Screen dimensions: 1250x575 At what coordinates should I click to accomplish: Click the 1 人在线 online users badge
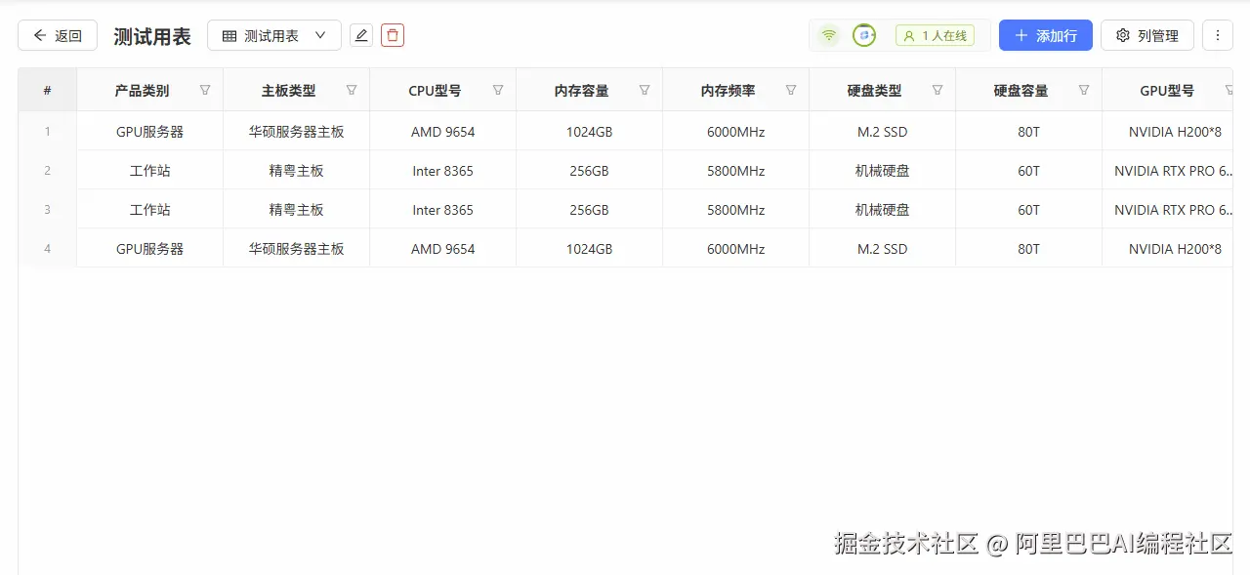[936, 34]
